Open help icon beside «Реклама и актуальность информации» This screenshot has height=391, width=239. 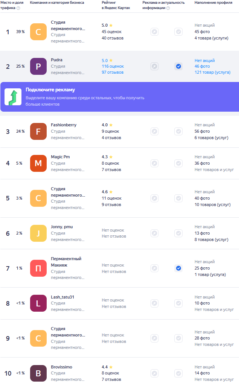pos(168,8)
